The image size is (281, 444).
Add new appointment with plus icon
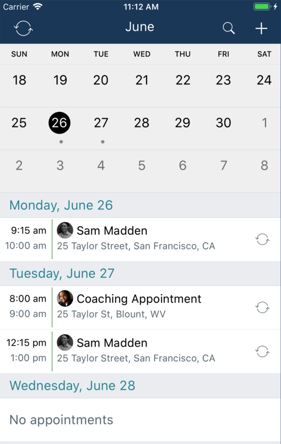point(261,28)
